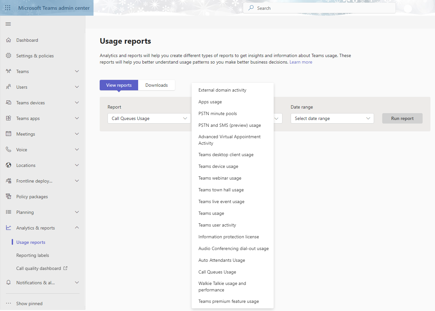
Task: Select Audio Conferencing dial-out usage option
Action: 233,248
